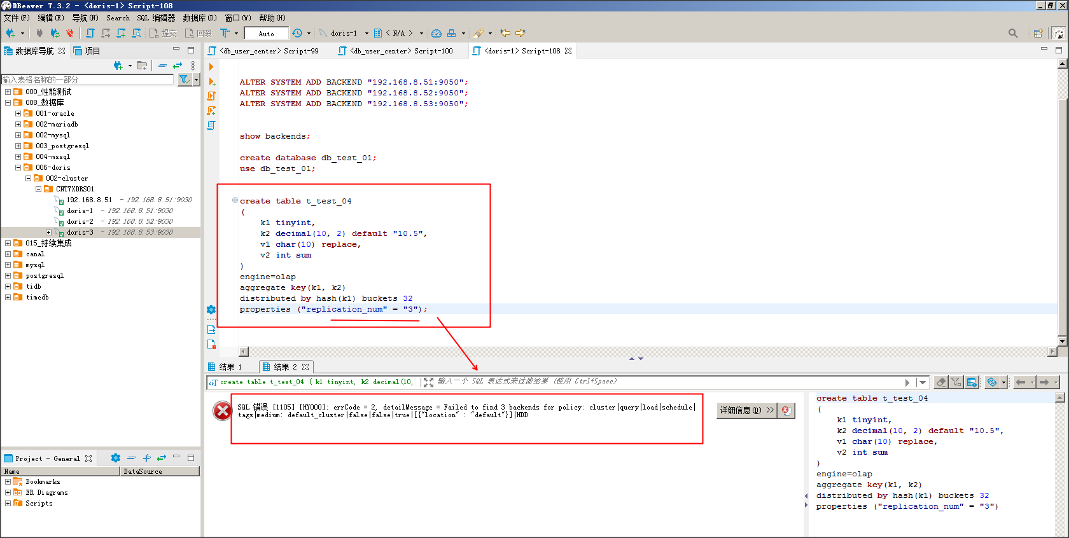Image resolution: width=1069 pixels, height=538 pixels.
Task: Expand the Bookmarks project node
Action: click(8, 481)
